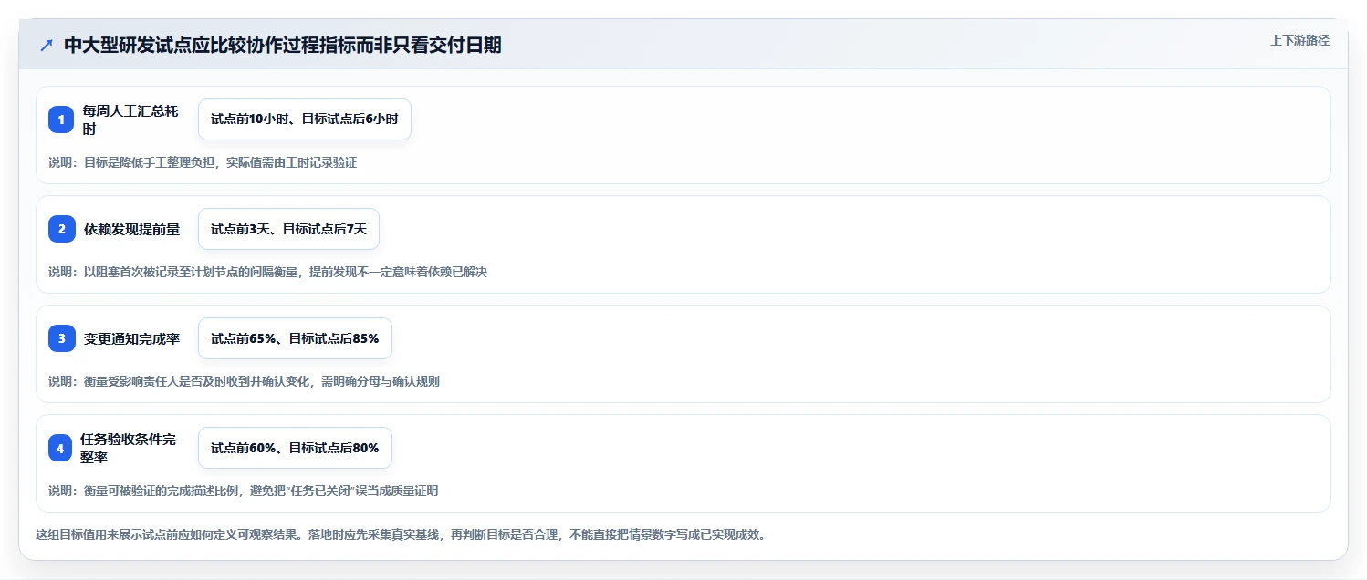Click the 变更通知完成率 metric label
Screen dimensions: 1367x580
click(x=132, y=338)
